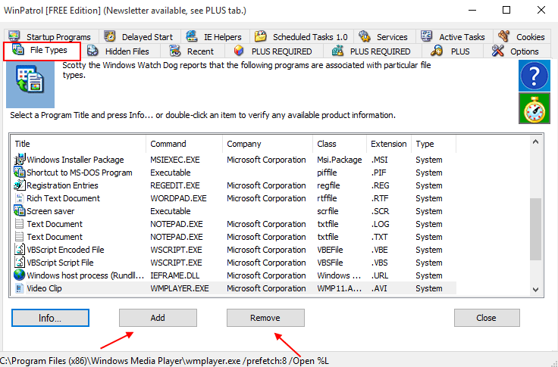This screenshot has width=558, height=367.
Task: Click the green stopwatch timer icon
Action: (534, 108)
